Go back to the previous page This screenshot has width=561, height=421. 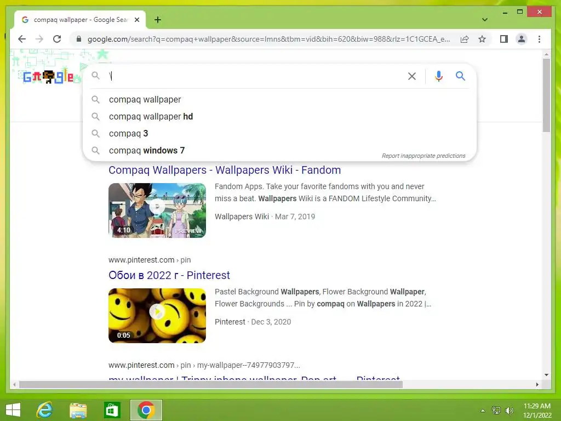[x=22, y=39]
